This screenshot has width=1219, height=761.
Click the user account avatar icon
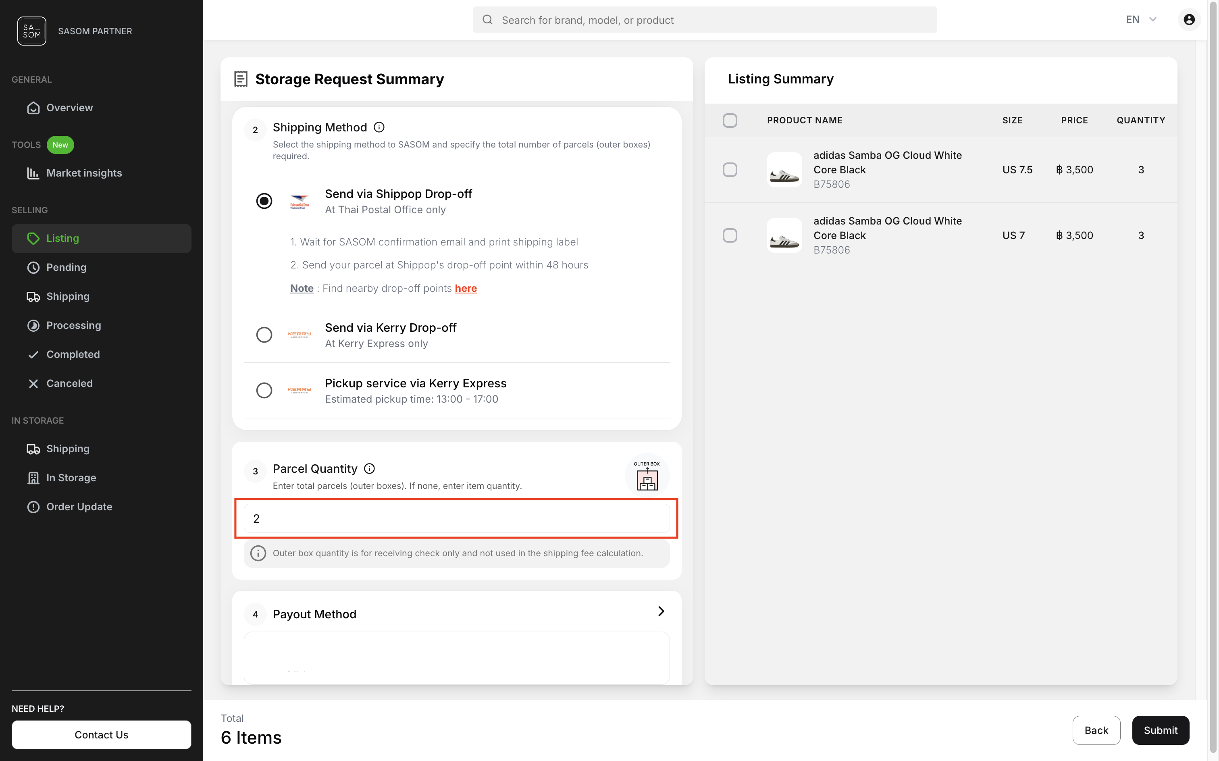[x=1189, y=20]
